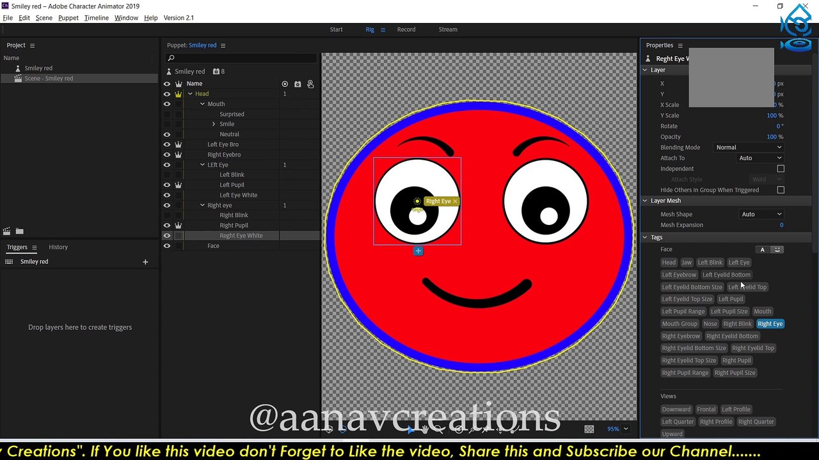Click the Mesh Expansion 0 value
The height and width of the screenshot is (460, 819).
[x=781, y=225]
